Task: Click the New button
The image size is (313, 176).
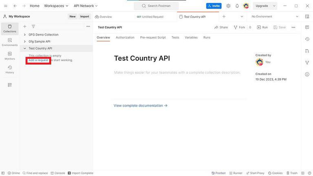Action: click(73, 17)
